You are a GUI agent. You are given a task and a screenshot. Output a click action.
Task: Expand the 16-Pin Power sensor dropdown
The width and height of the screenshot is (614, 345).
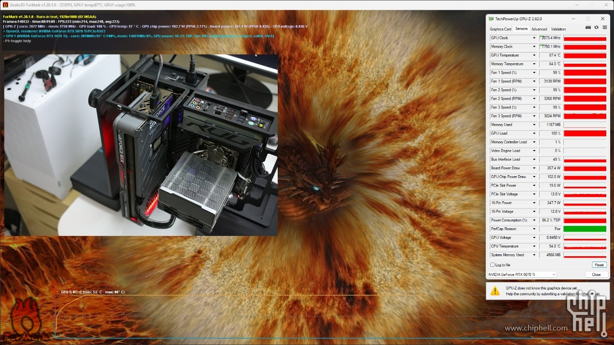pos(534,203)
